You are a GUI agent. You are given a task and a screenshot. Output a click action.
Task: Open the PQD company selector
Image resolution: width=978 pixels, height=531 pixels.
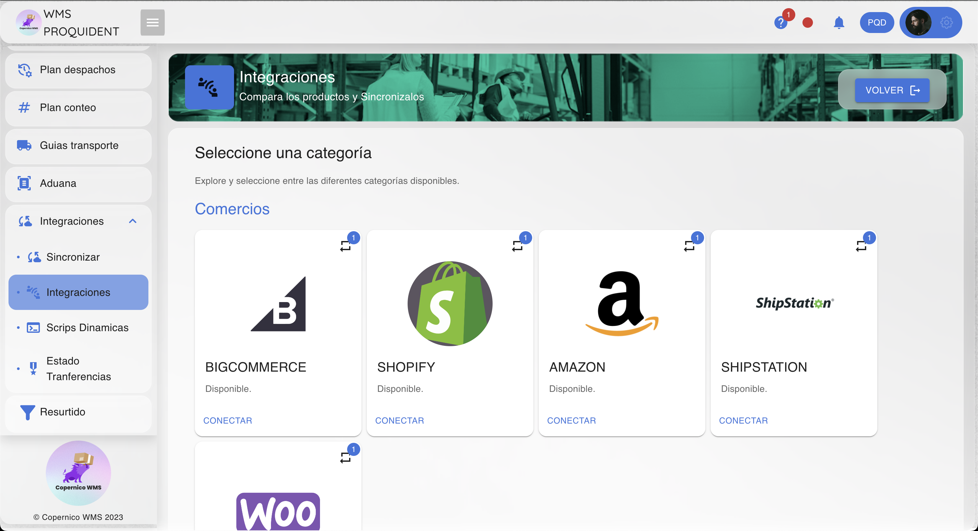(x=877, y=23)
